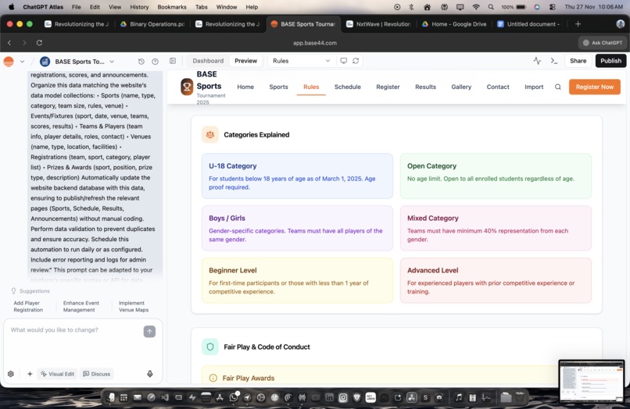Viewport: 630px width, 409px height.
Task: Click Gallery in site navigation
Action: 461,87
